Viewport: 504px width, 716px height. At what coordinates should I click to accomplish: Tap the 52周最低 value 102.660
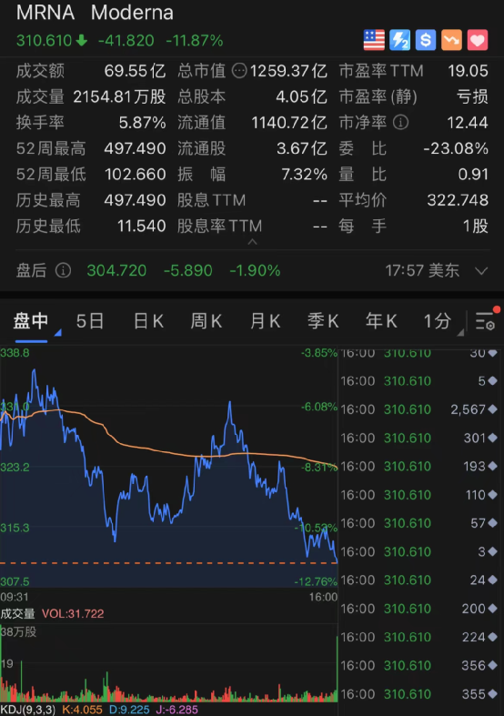tap(136, 175)
